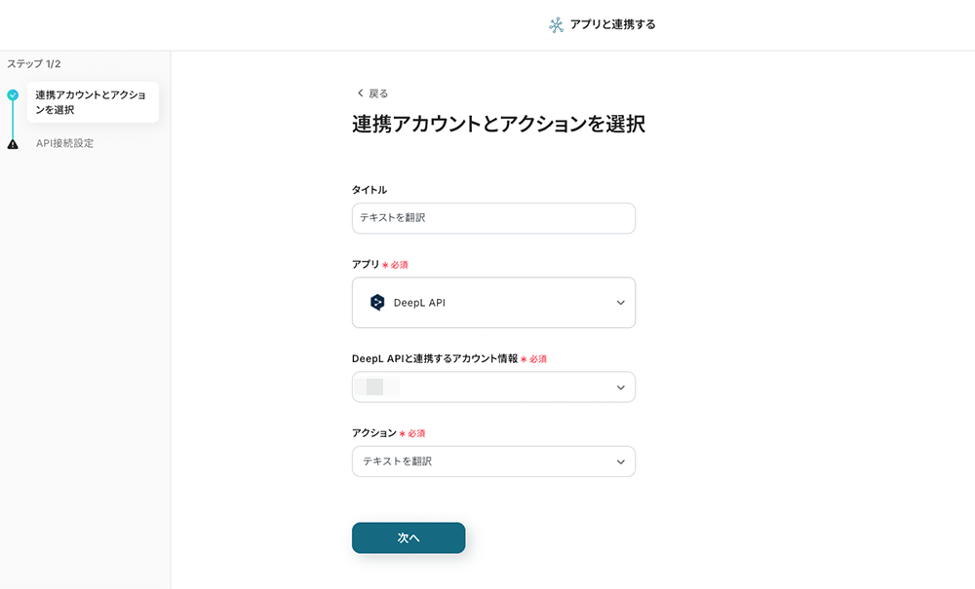Expand the アプリ dropdown using its chevron
975x589 pixels.
click(x=620, y=303)
